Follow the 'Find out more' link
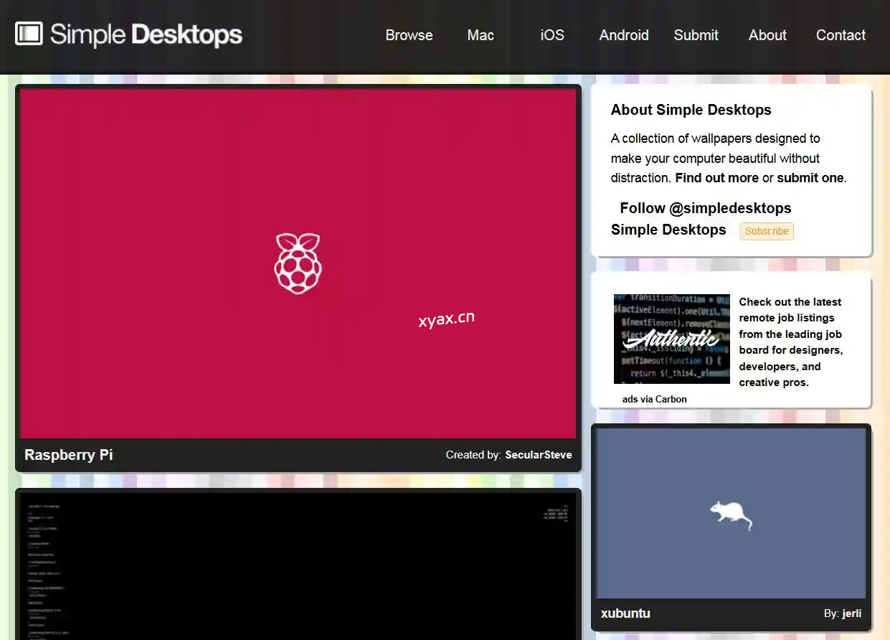This screenshot has height=640, width=890. point(716,178)
